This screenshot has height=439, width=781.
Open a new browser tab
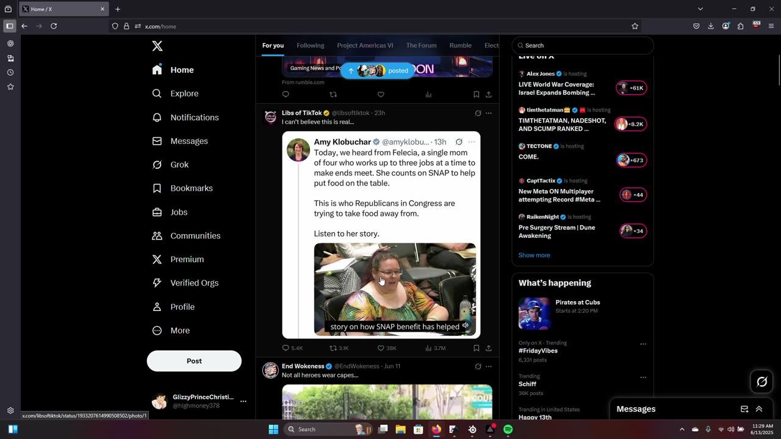pyautogui.click(x=118, y=9)
